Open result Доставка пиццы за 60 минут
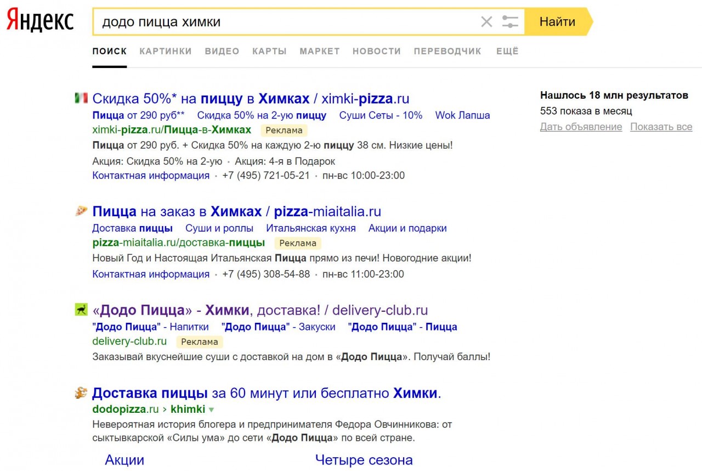Image resolution: width=702 pixels, height=471 pixels. pyautogui.click(x=267, y=393)
